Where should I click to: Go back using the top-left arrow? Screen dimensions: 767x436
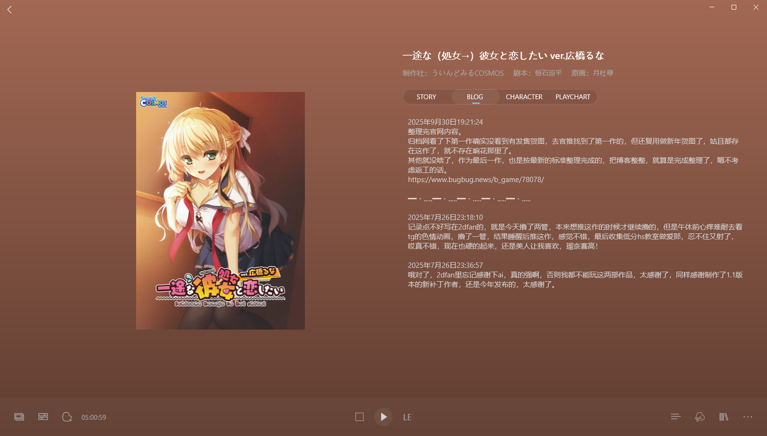(x=10, y=10)
